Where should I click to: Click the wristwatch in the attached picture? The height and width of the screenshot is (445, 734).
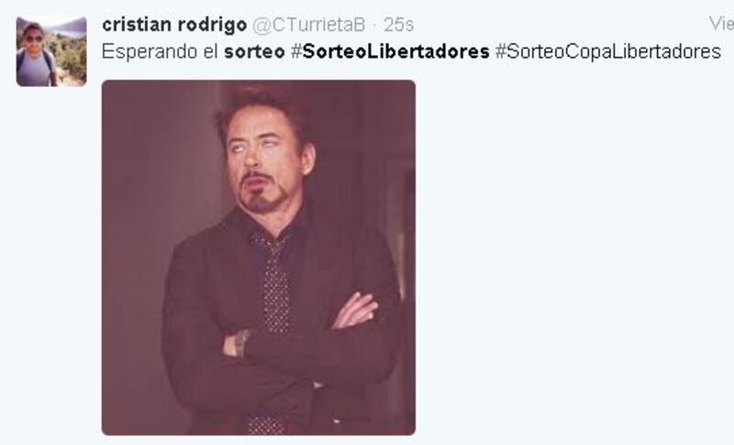[x=242, y=342]
